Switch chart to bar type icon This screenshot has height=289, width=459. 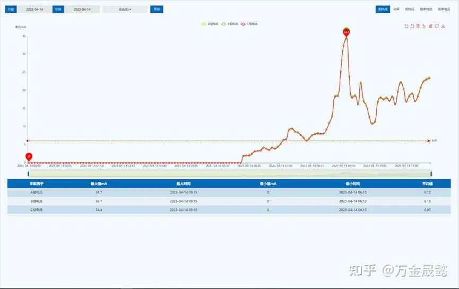click(x=430, y=26)
